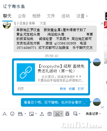Click the blue chain link thumbnail
Viewport: 107px width, 131px height.
click(26, 72)
